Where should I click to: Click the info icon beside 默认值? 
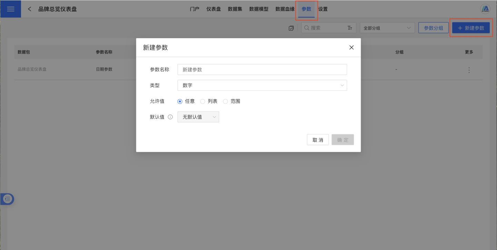[x=170, y=117]
